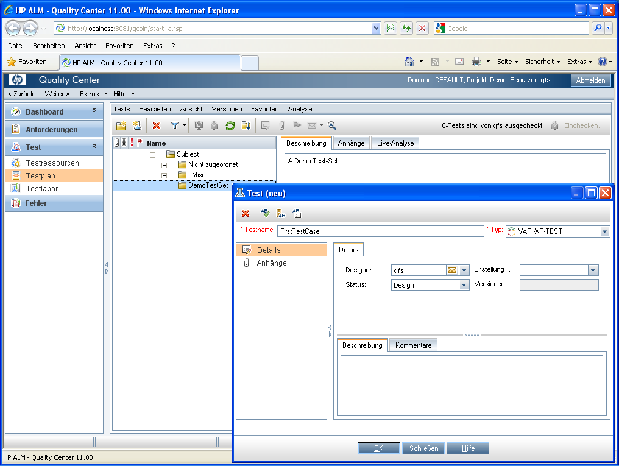Screen dimensions: 619x466
Task: Select the Beschreibung tab in dialog
Action: [x=363, y=345]
